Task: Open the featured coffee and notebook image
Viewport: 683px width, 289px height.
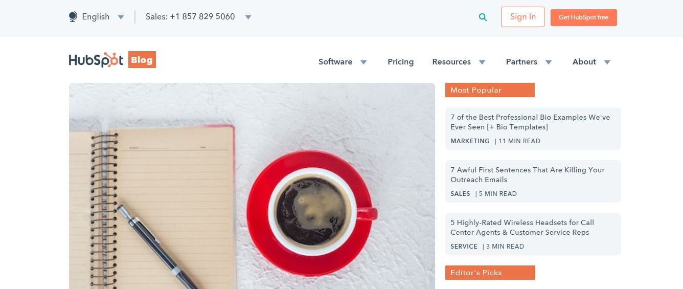Action: tap(252, 186)
